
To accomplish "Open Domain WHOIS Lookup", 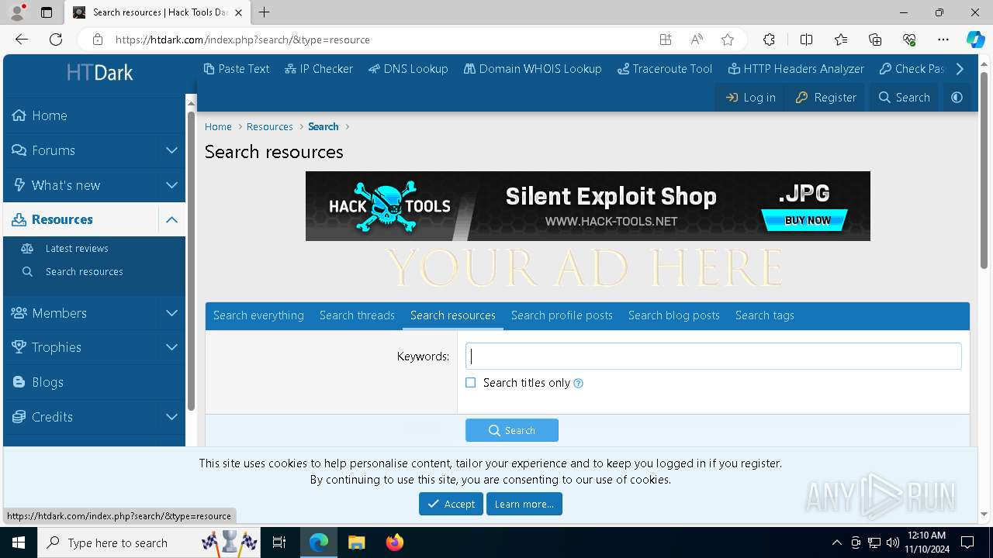I will click(533, 68).
